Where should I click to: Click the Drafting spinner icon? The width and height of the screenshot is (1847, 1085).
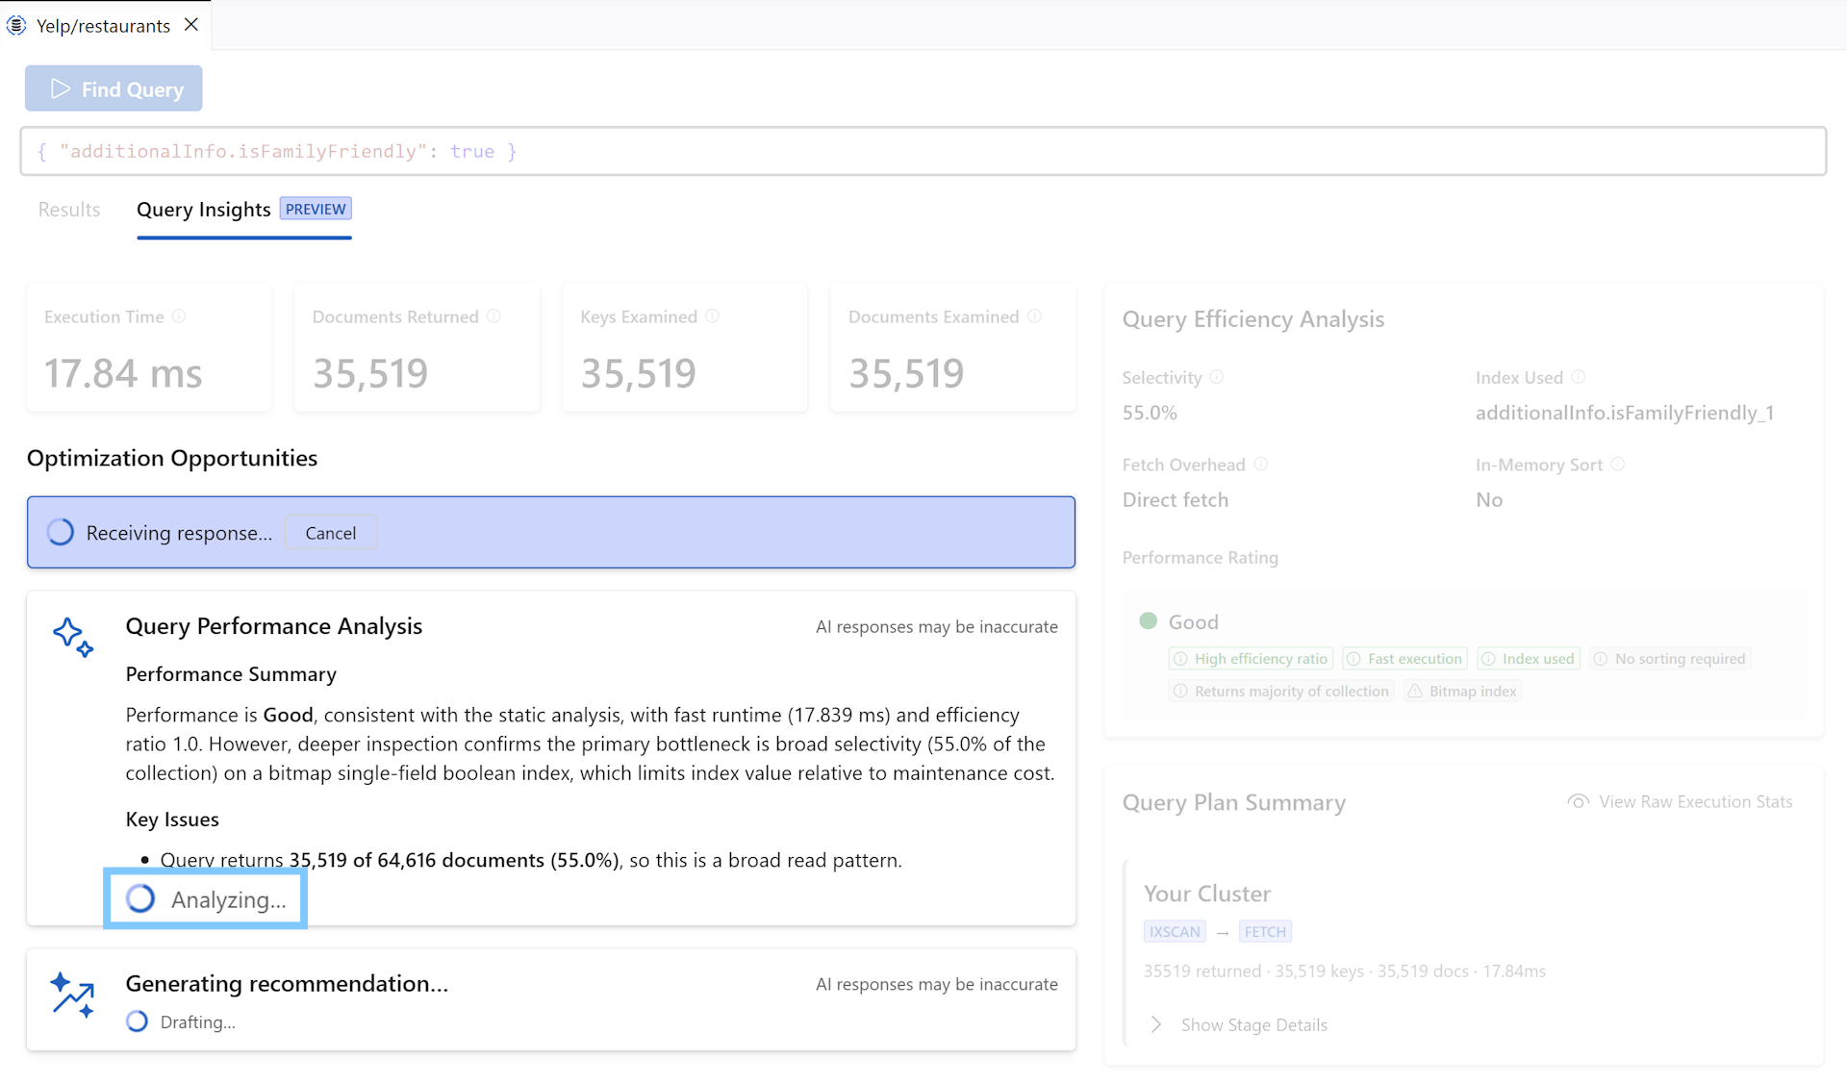tap(137, 1022)
